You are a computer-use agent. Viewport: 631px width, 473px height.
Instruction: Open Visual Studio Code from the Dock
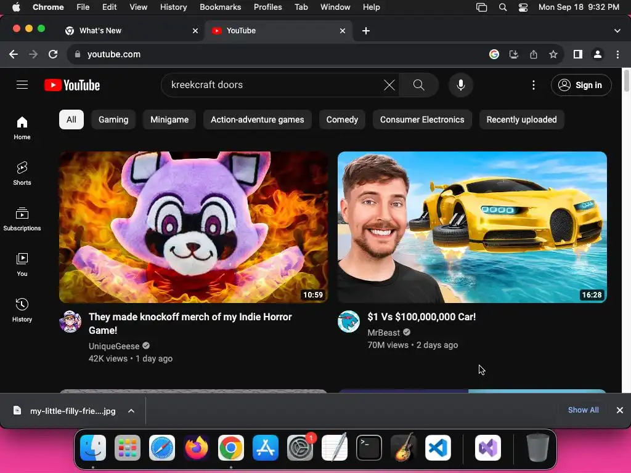click(438, 448)
